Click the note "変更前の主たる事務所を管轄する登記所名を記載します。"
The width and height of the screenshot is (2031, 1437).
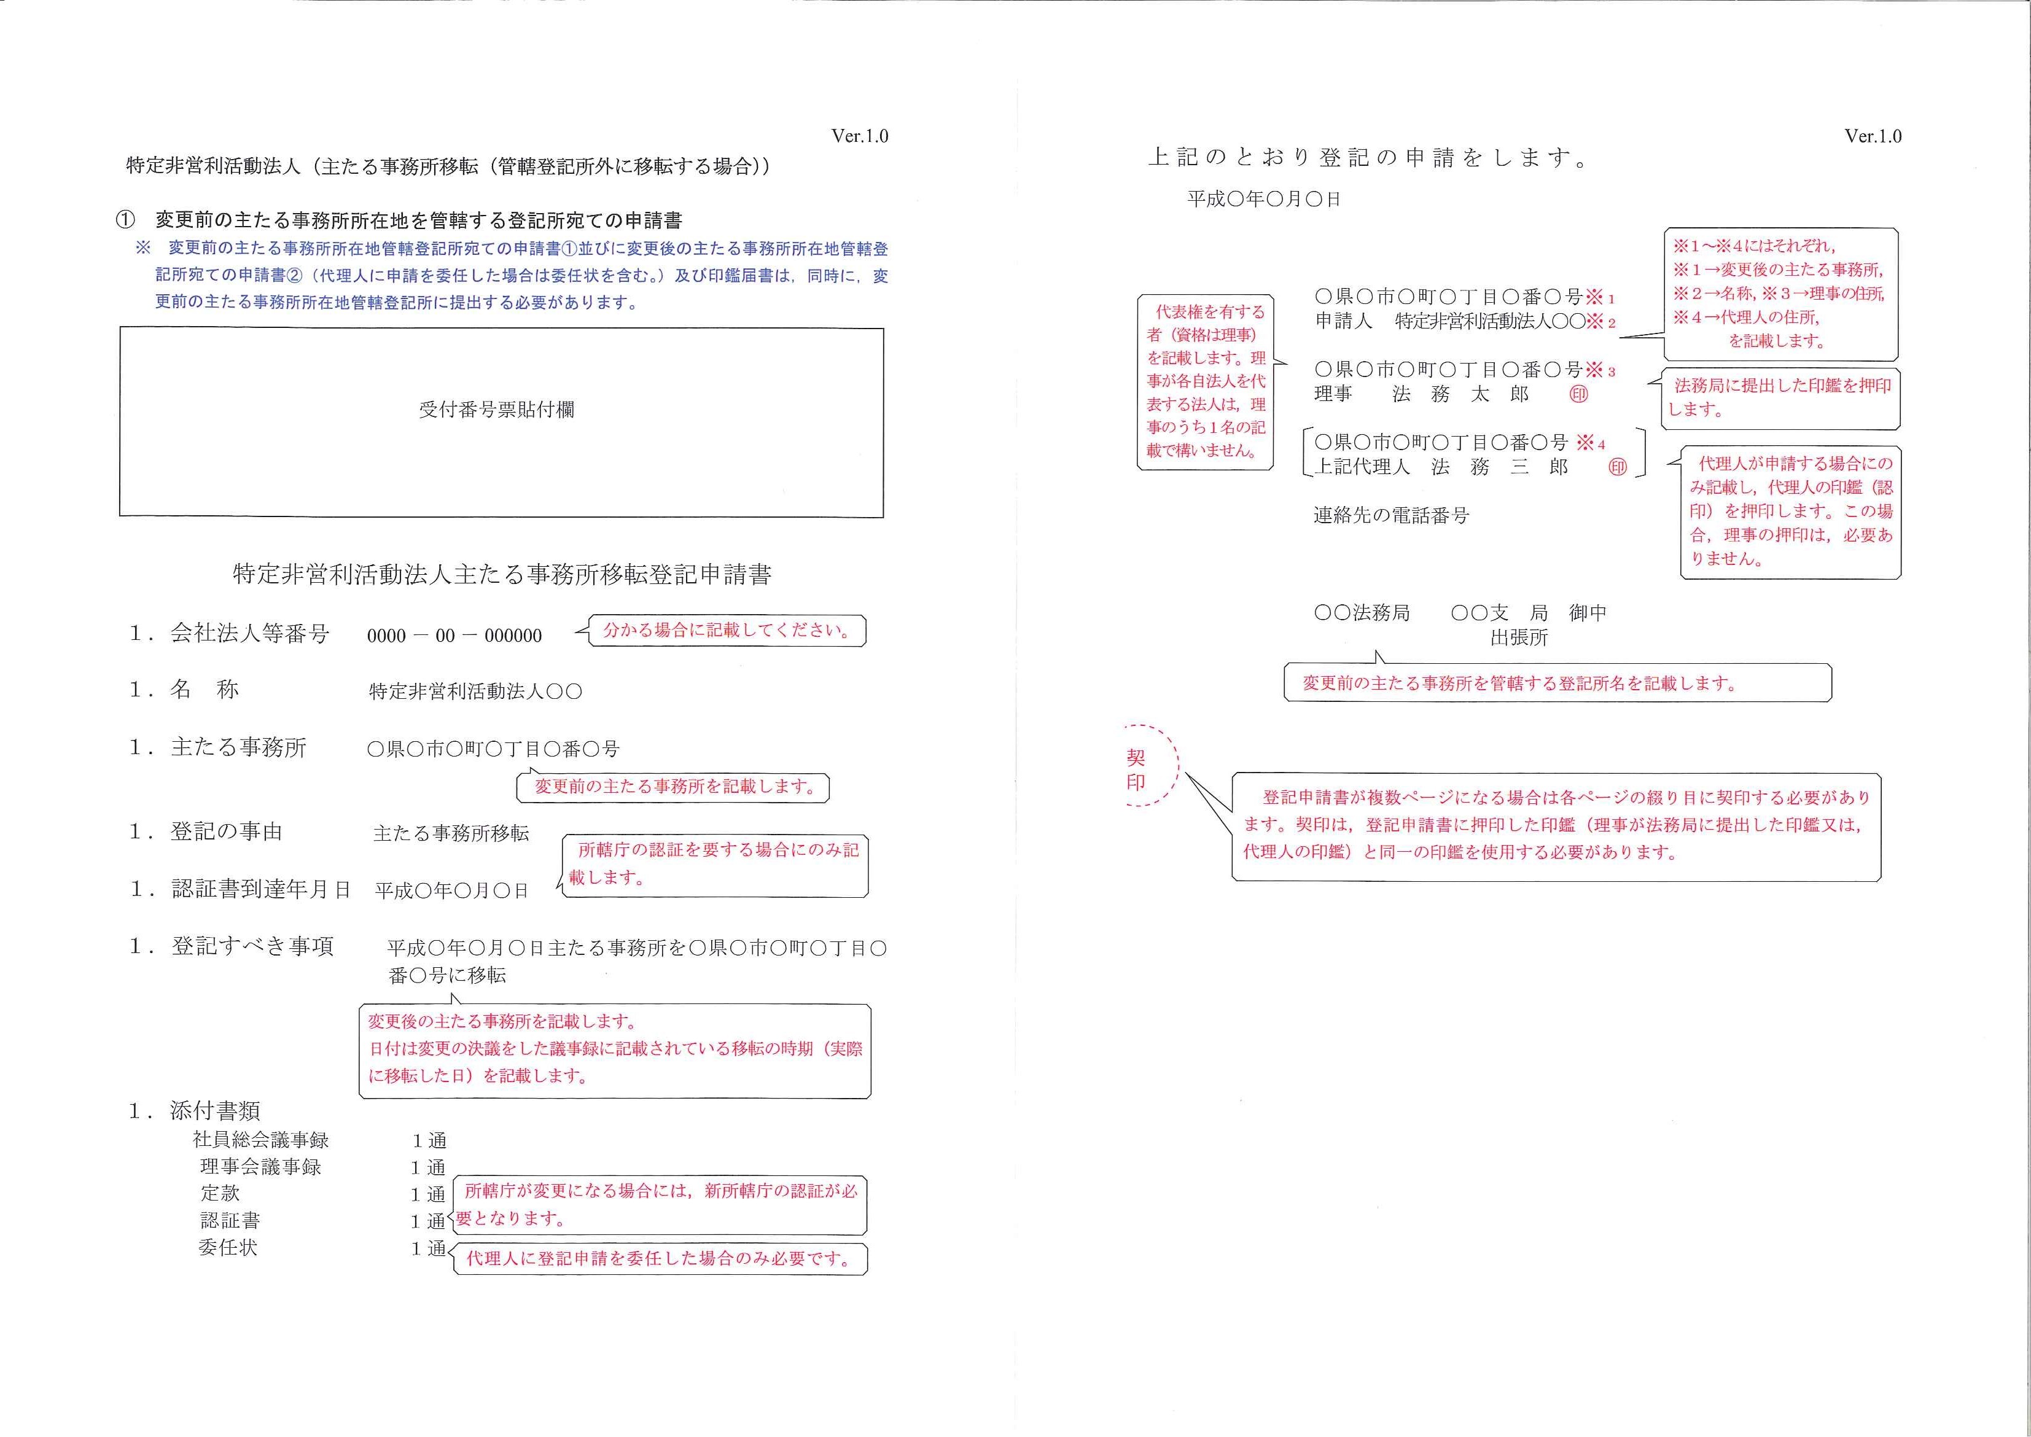[x=1557, y=683]
